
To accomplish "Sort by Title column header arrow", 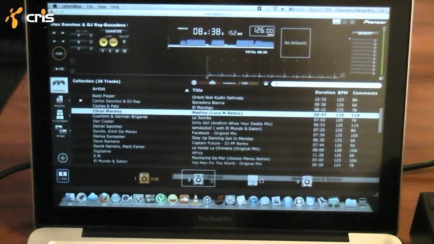I will pos(187,90).
